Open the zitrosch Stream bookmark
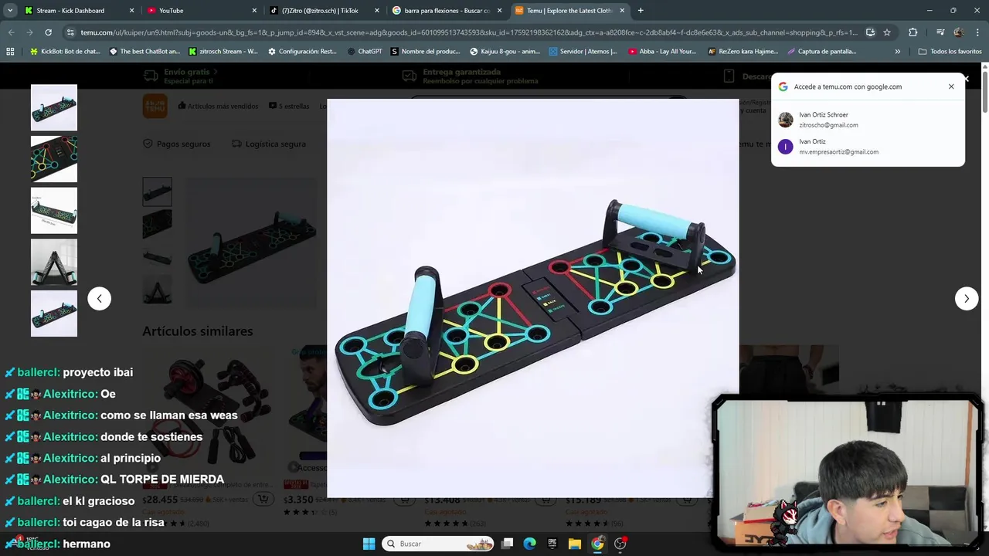989x556 pixels. [223, 51]
